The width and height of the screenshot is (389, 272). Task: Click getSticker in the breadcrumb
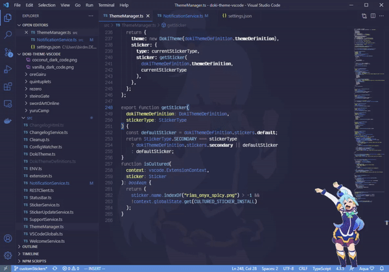[x=176, y=25]
